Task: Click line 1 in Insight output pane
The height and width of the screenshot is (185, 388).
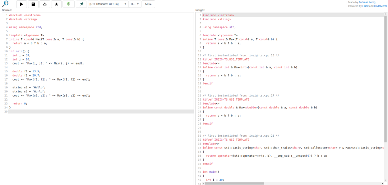Action: (218, 15)
